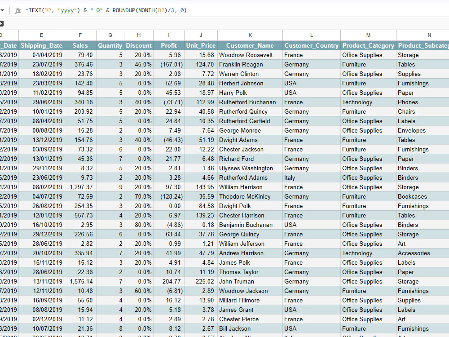Select the Benjamin Buchanan name cell
This screenshot has height=337, width=449.
[x=250, y=225]
